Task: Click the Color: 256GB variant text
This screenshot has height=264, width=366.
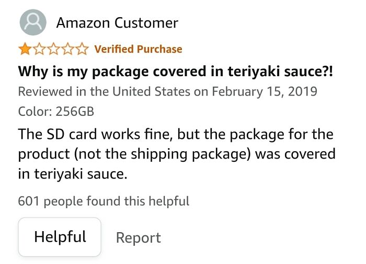Action: [56, 111]
